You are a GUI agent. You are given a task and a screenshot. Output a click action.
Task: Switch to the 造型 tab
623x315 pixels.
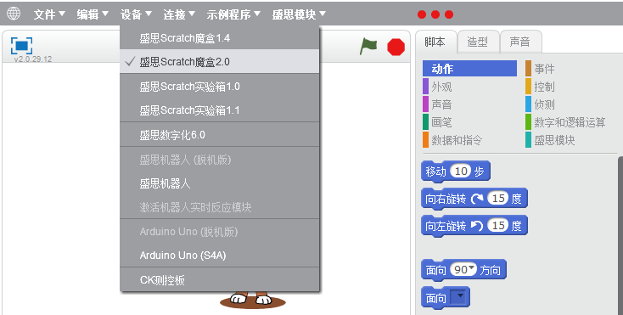pos(478,42)
